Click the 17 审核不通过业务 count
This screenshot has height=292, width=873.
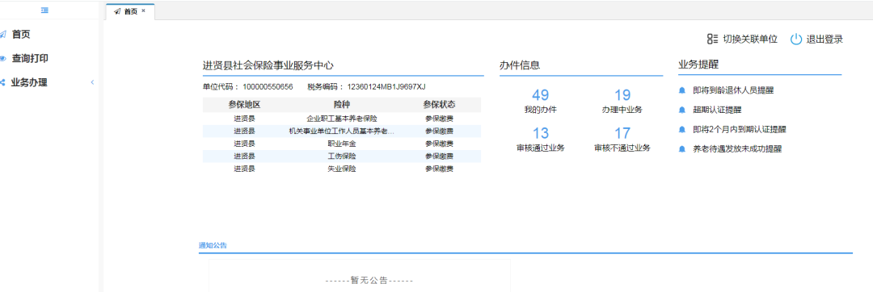tap(622, 133)
